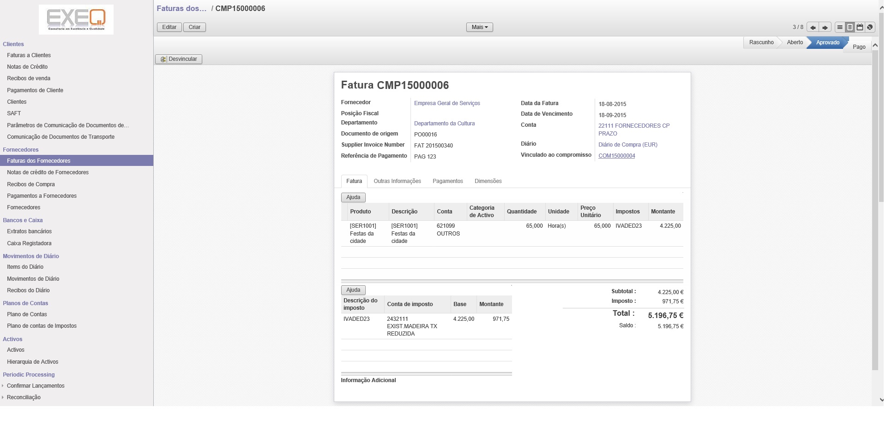Go to previous invoice record arrow
Image resolution: width=886 pixels, height=425 pixels.
point(813,27)
